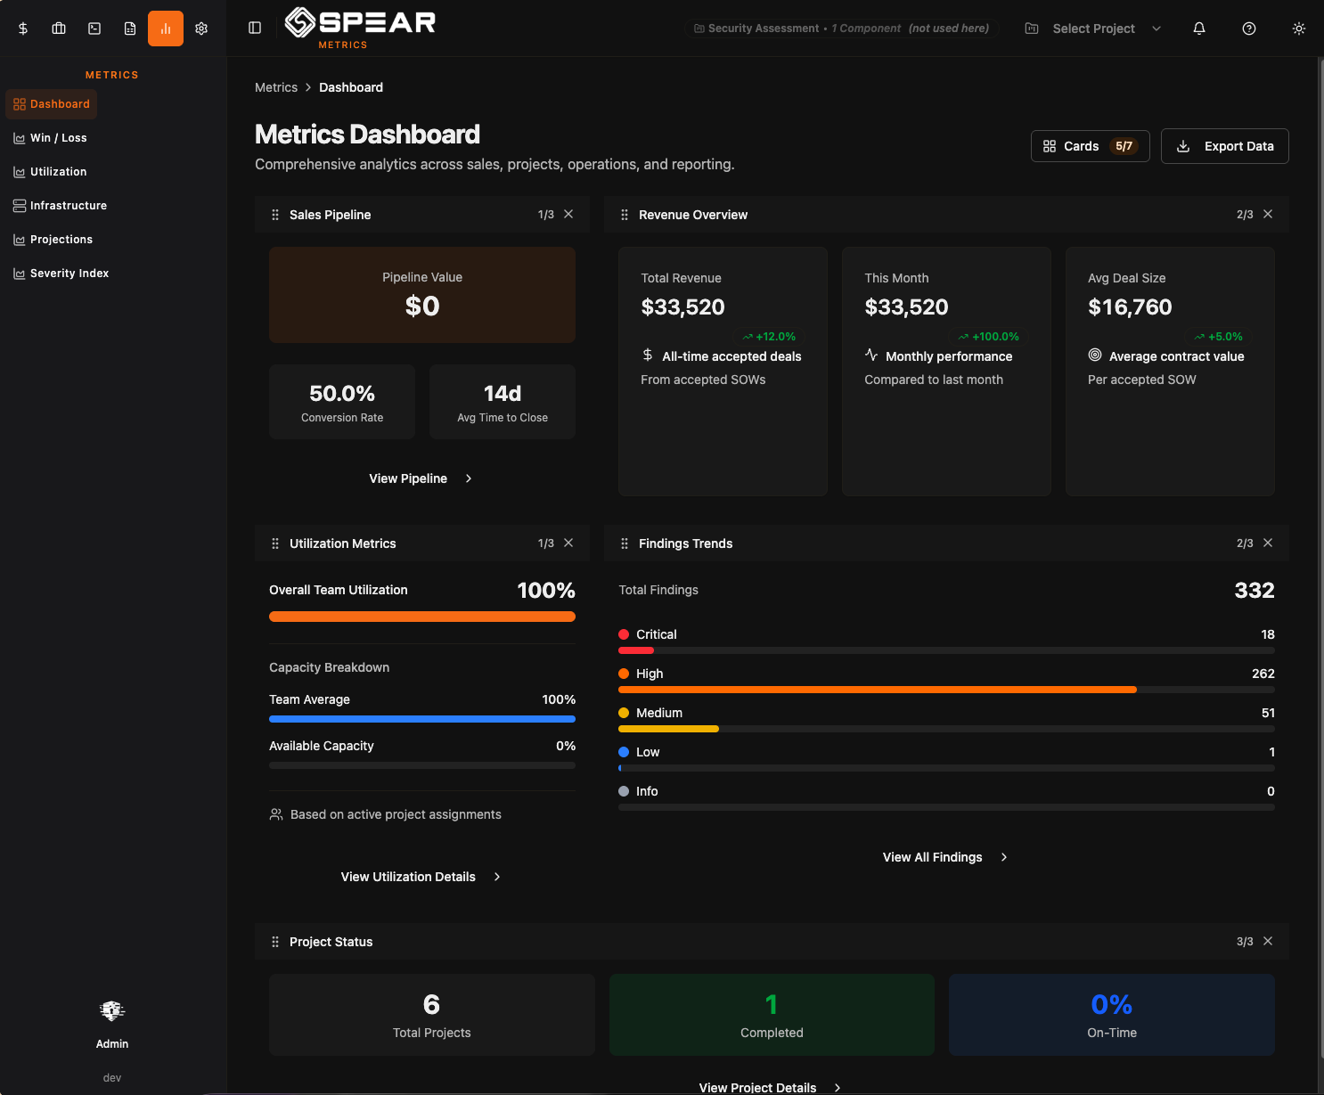Dismiss the Sales Pipeline card

pos(569,214)
